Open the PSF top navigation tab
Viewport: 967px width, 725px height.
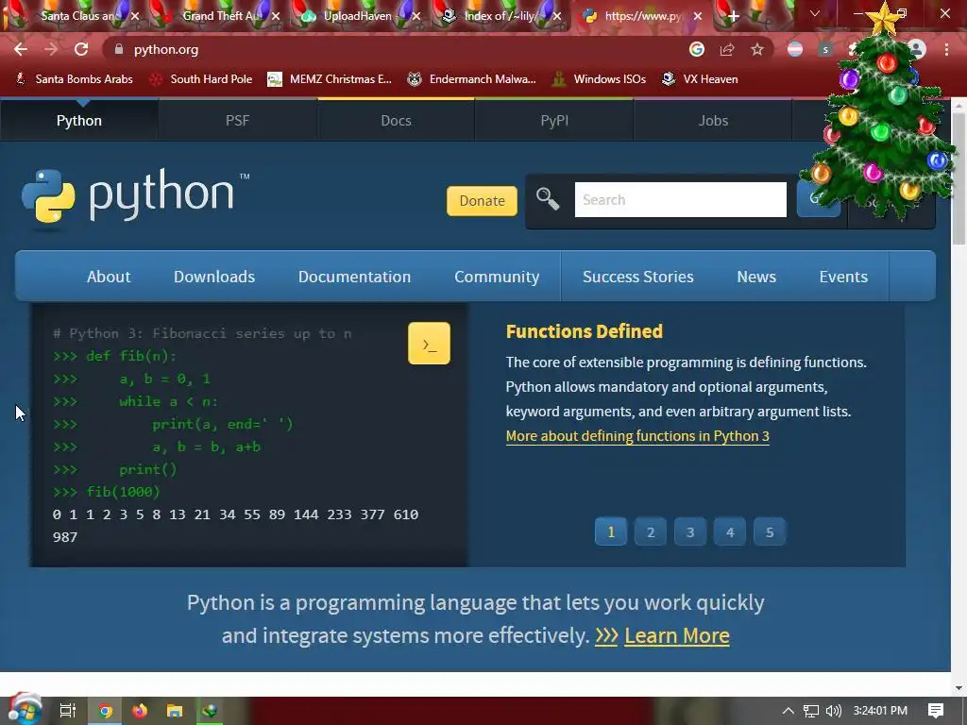pyautogui.click(x=237, y=120)
